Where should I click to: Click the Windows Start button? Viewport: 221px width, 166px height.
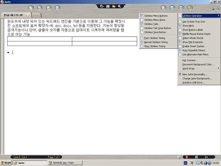[6, 163]
